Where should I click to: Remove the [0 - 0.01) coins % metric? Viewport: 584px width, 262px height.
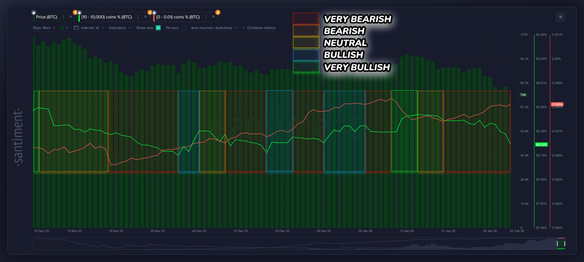tap(213, 17)
